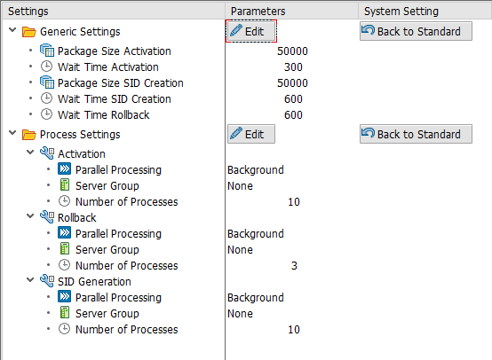Click the Generic Settings folder icon
The height and width of the screenshot is (360, 492).
coord(29,32)
